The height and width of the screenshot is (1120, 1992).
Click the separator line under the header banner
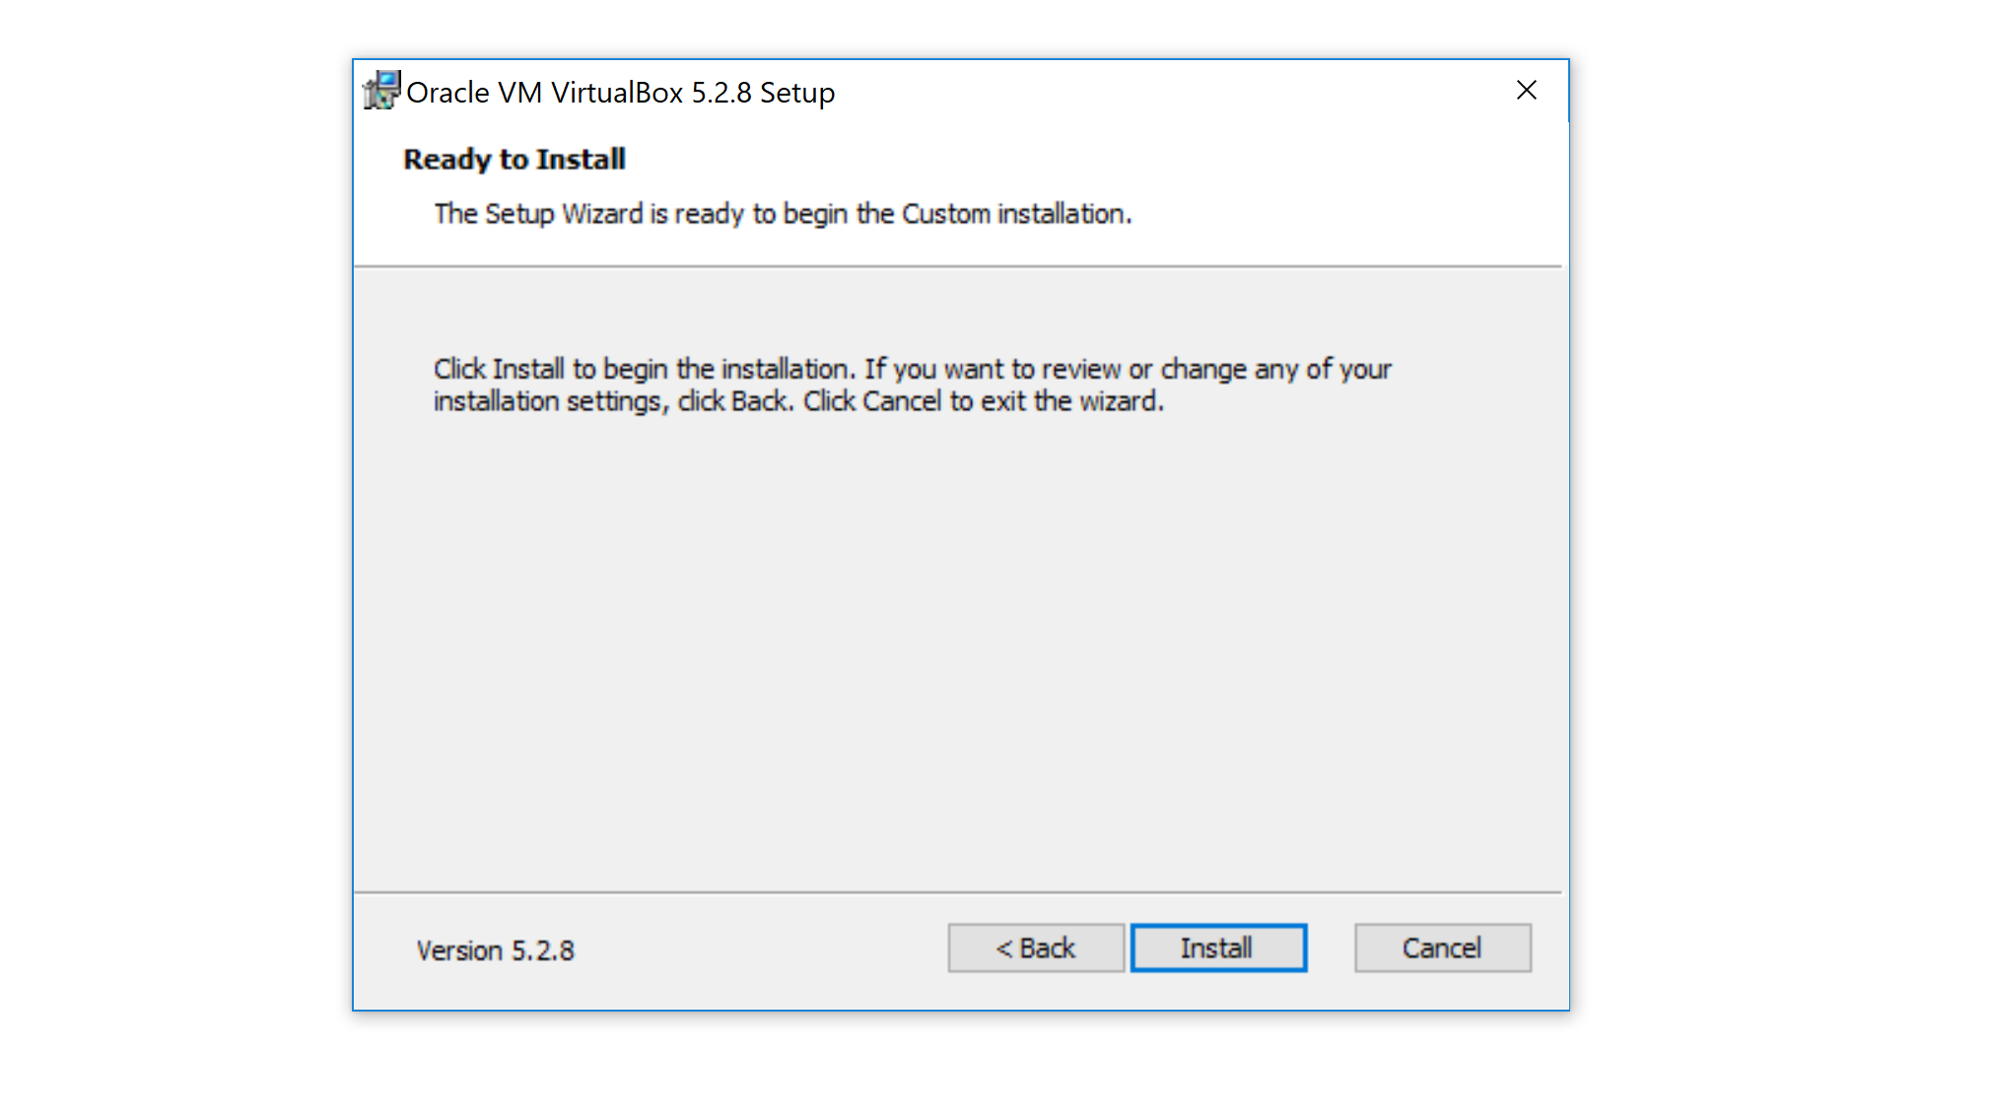(956, 266)
